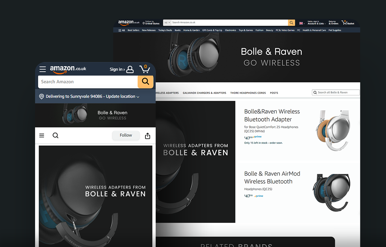Viewport: 386px width, 247px height.
Task: Tap the account person icon in the mobile header
Action: (x=130, y=69)
